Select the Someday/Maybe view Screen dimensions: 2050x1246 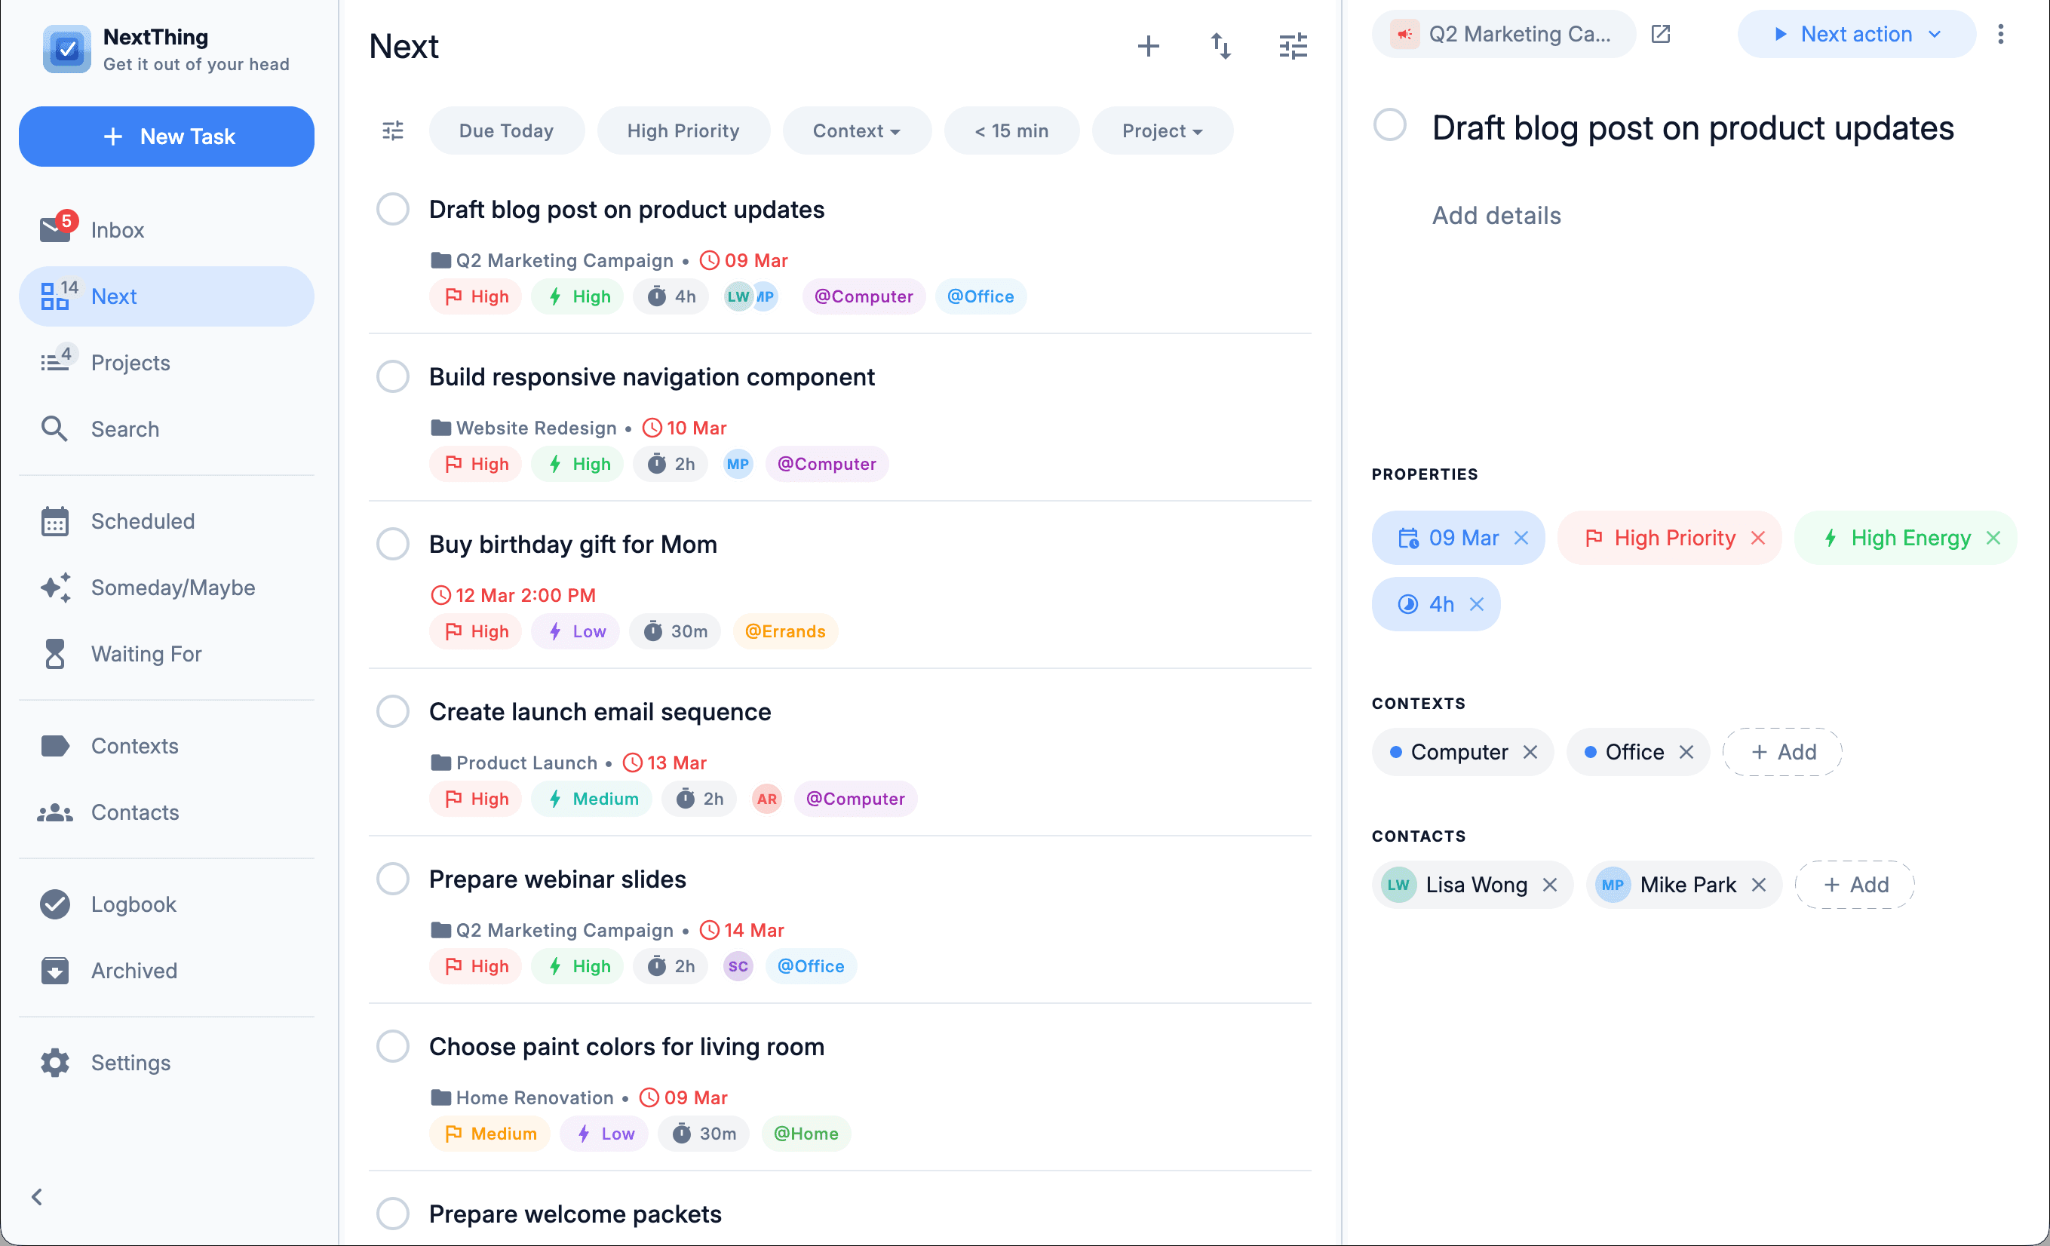point(172,588)
